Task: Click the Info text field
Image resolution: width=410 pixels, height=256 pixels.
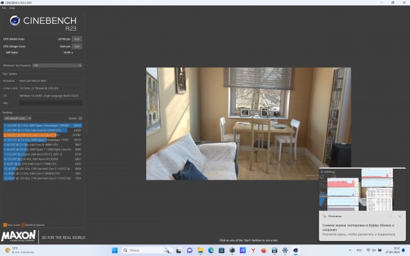Action: (51, 103)
